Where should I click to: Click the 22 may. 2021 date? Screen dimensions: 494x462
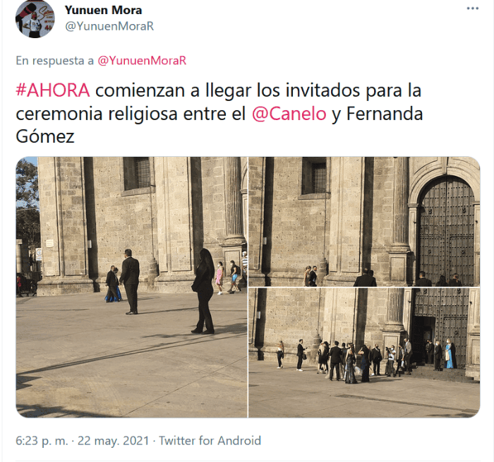113,440
